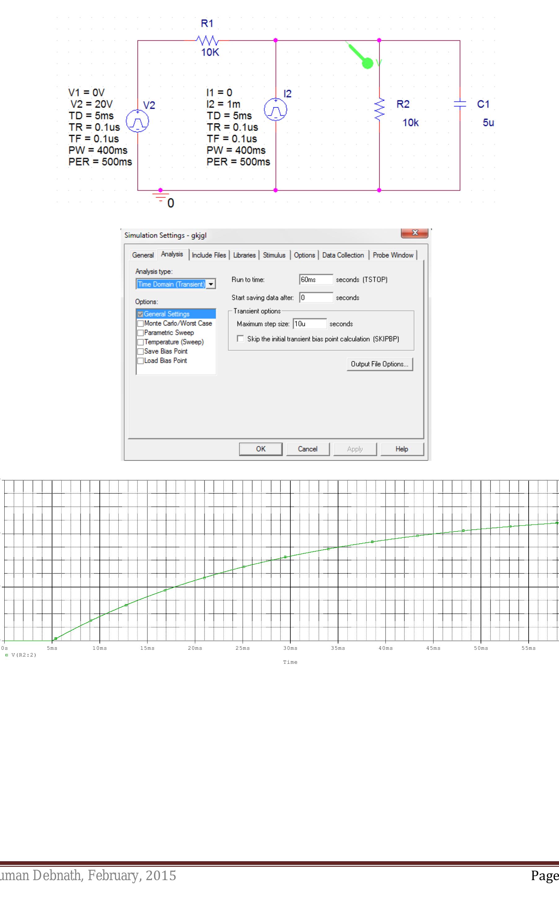Viewport: 559px width, 904px height.
Task: Click the green voltage probe marker
Action: (361, 56)
